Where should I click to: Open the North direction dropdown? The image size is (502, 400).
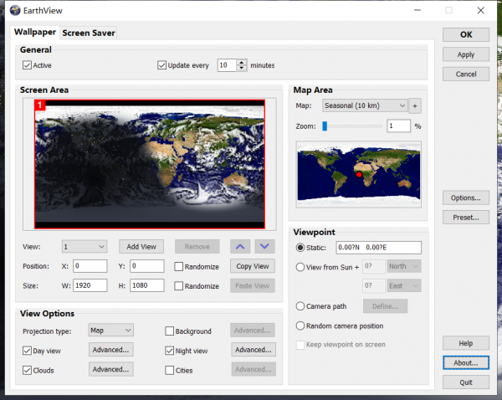pyautogui.click(x=404, y=266)
